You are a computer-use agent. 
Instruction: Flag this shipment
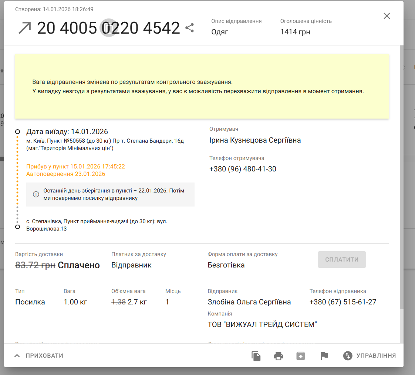[324, 356]
